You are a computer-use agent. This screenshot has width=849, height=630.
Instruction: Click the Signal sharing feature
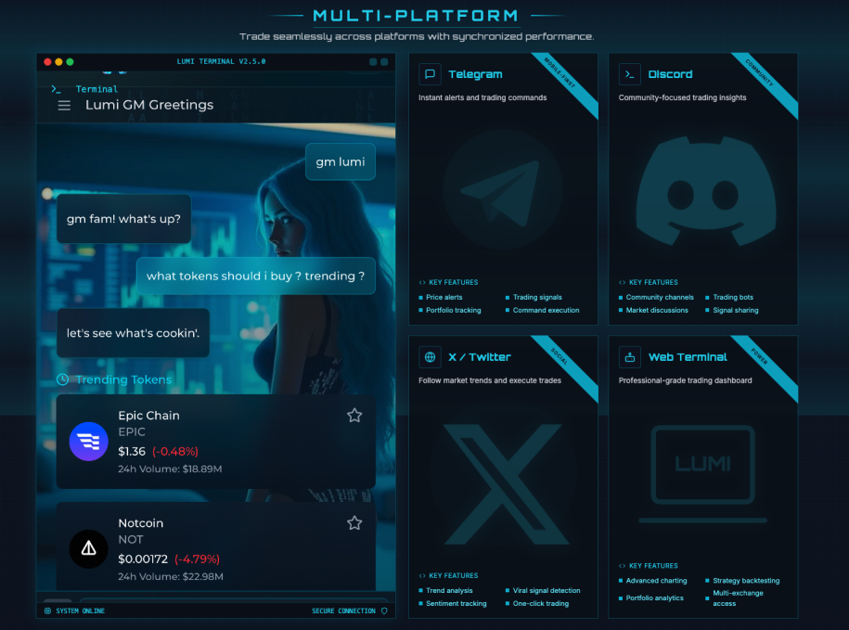click(x=735, y=310)
